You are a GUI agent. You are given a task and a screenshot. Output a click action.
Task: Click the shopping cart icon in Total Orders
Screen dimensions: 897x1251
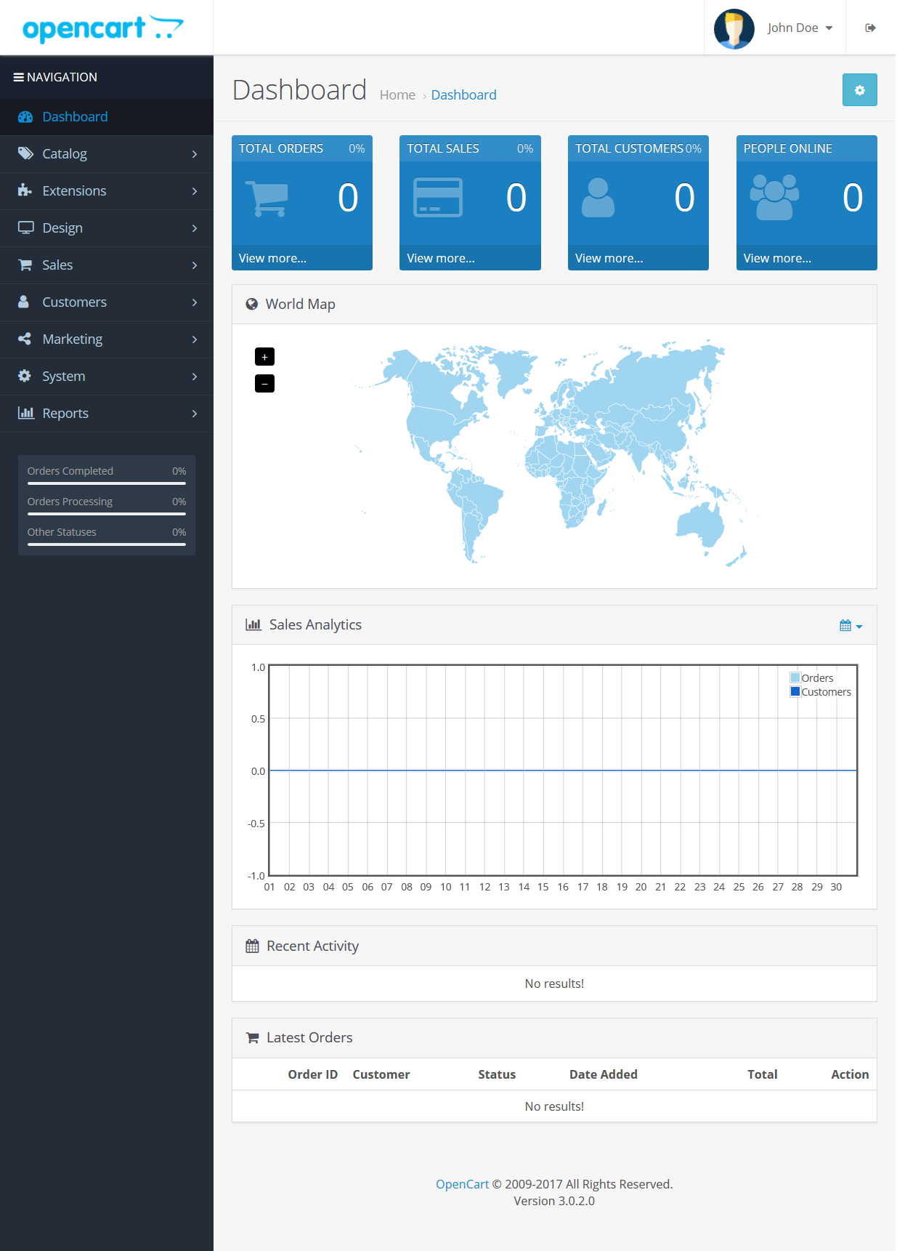pyautogui.click(x=267, y=198)
